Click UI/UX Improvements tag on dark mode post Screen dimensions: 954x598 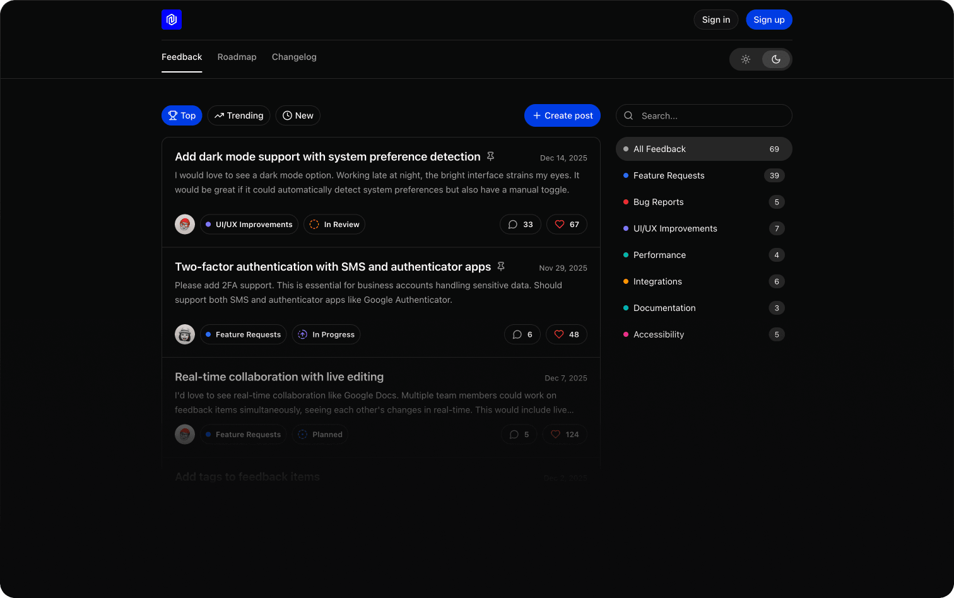coord(249,225)
